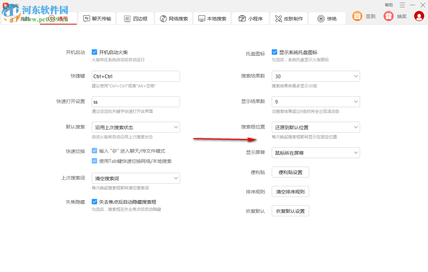Open the 搜索结果数 dropdown showing 30
Screen dimensions: 428x272
[x=316, y=76]
